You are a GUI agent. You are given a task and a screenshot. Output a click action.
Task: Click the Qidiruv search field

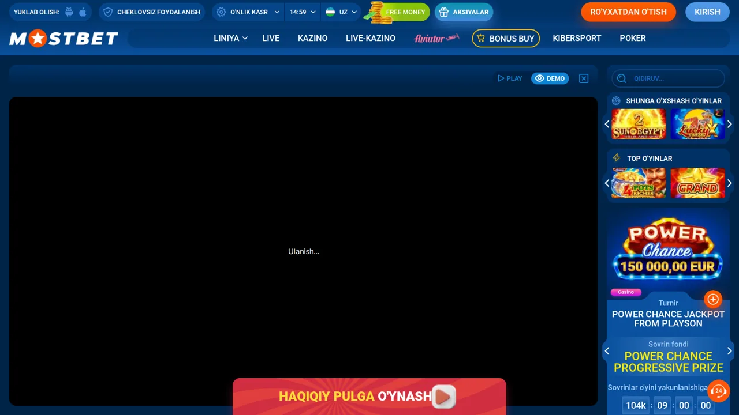click(669, 78)
